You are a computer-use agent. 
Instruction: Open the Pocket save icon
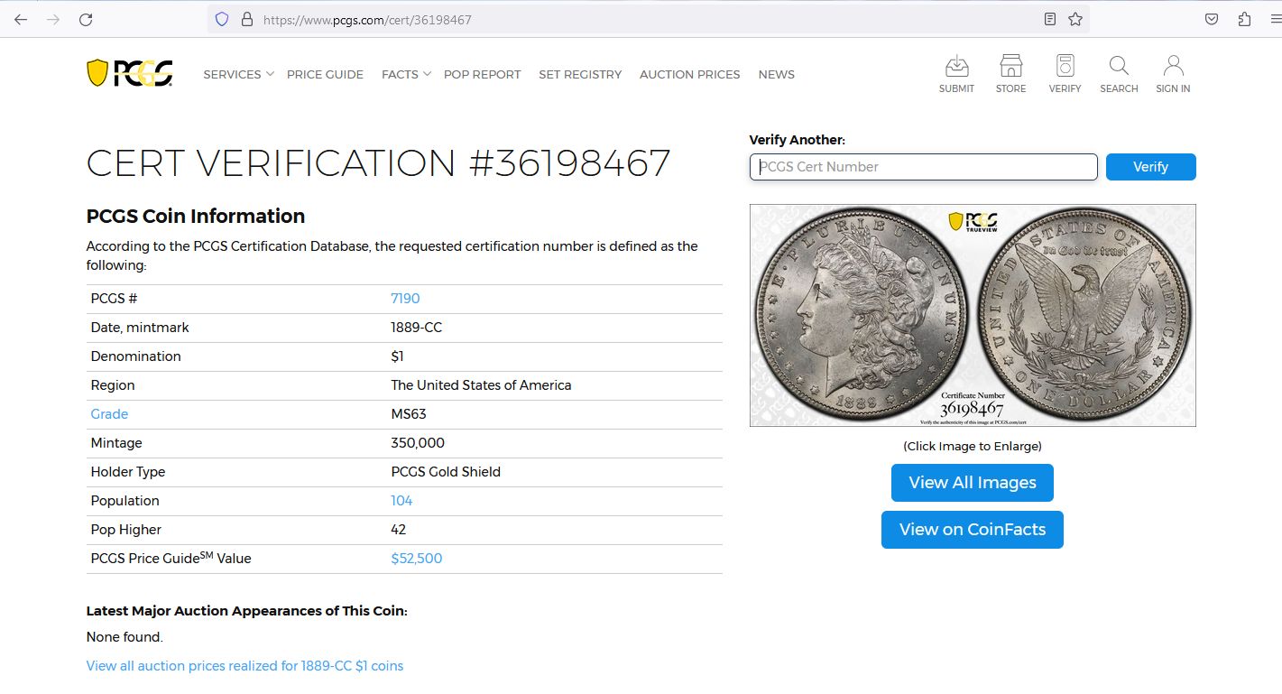1213,19
